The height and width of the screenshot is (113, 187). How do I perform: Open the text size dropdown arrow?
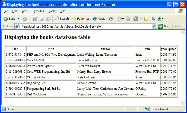click(163, 19)
